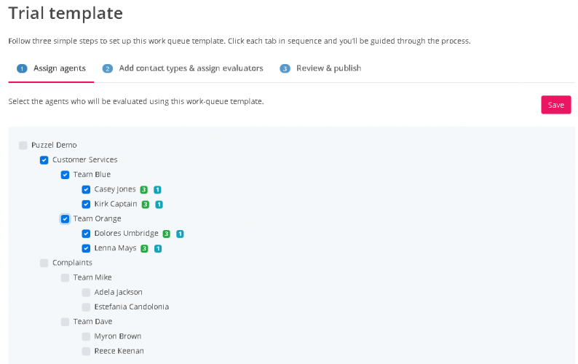This screenshot has height=364, width=578.
Task: Click green badge beside Dolores Umbridge
Action: click(x=167, y=234)
